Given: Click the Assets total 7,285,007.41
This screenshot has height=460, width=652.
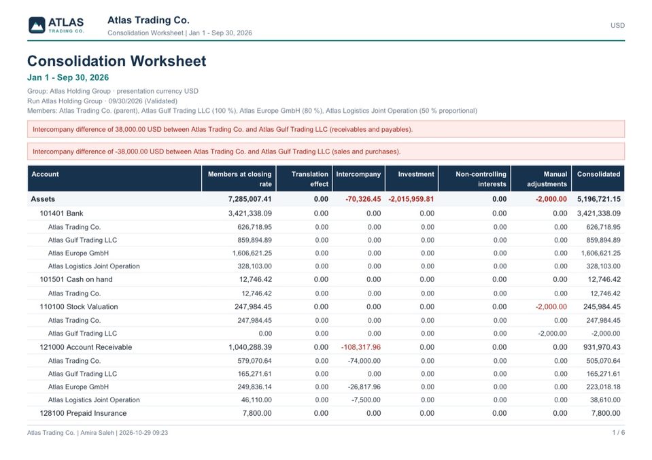Looking at the screenshot, I should [x=250, y=199].
